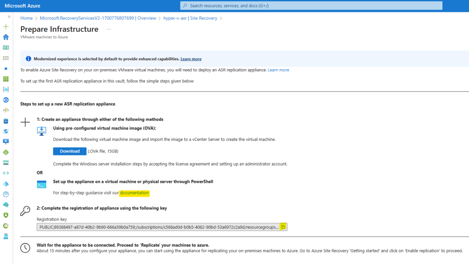Open Cost Management sidebar icon
This screenshot has height=264, width=469.
pos(5,226)
